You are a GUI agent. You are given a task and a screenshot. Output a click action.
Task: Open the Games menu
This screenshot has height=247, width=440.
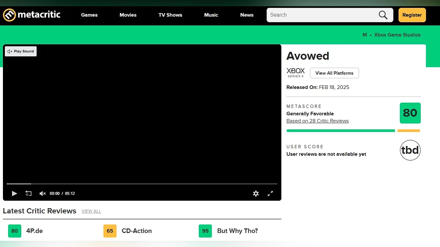(89, 15)
